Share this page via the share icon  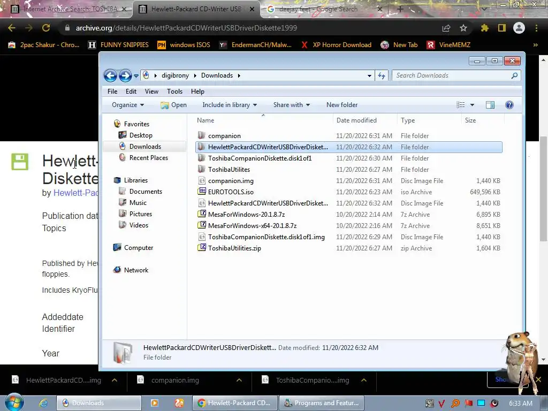pyautogui.click(x=446, y=28)
